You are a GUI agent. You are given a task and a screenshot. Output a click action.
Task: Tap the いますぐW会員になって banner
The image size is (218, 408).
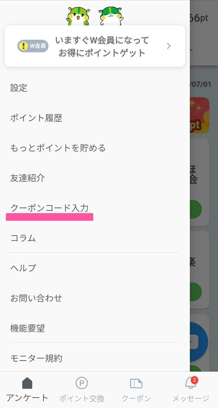pos(102,46)
